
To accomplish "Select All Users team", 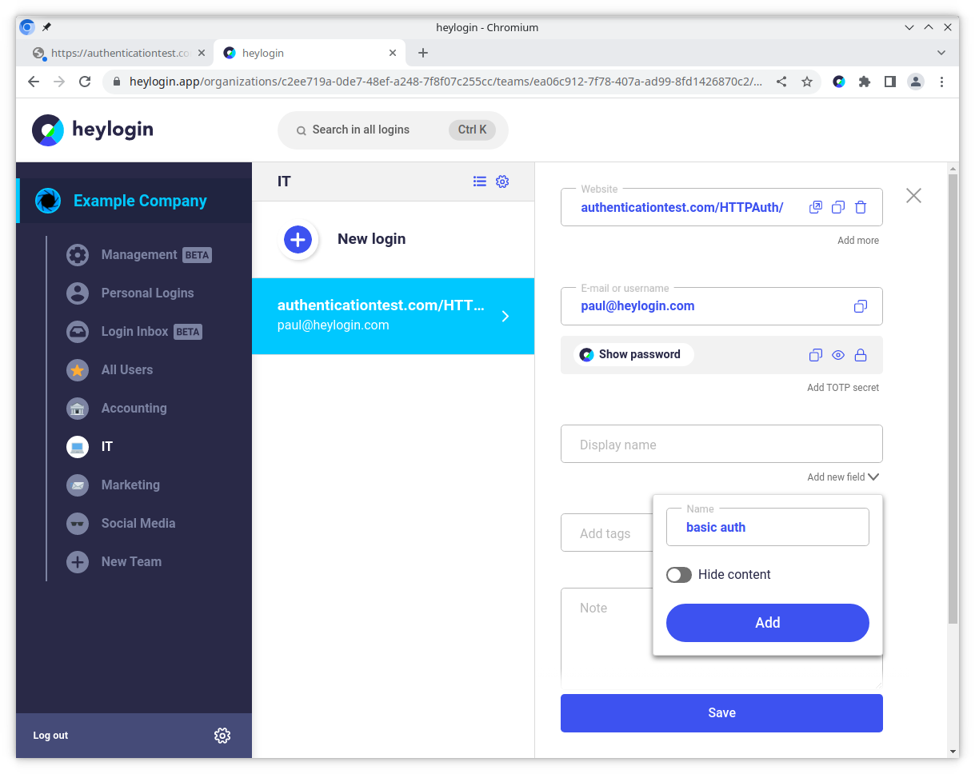I will click(x=126, y=370).
